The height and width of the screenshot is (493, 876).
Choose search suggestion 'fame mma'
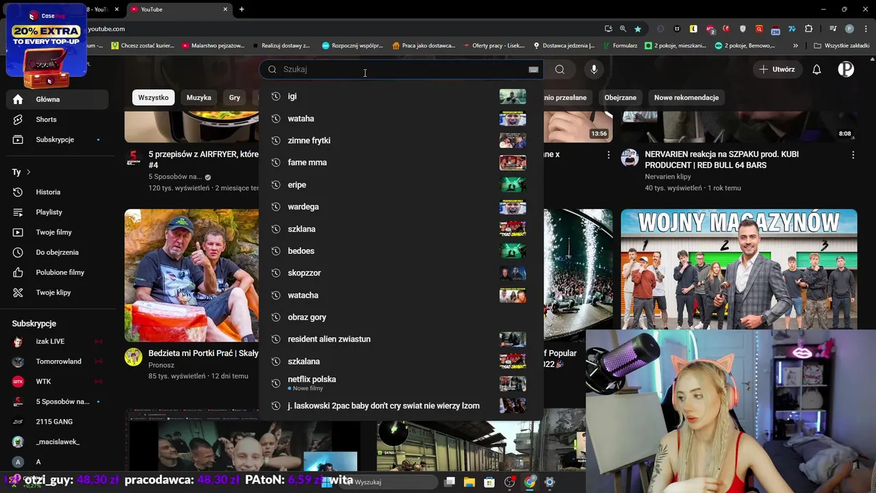click(x=401, y=162)
